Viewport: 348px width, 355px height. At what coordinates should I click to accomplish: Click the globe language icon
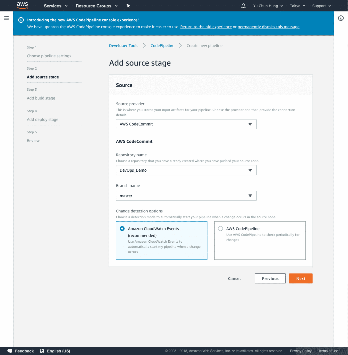[x=42, y=351]
